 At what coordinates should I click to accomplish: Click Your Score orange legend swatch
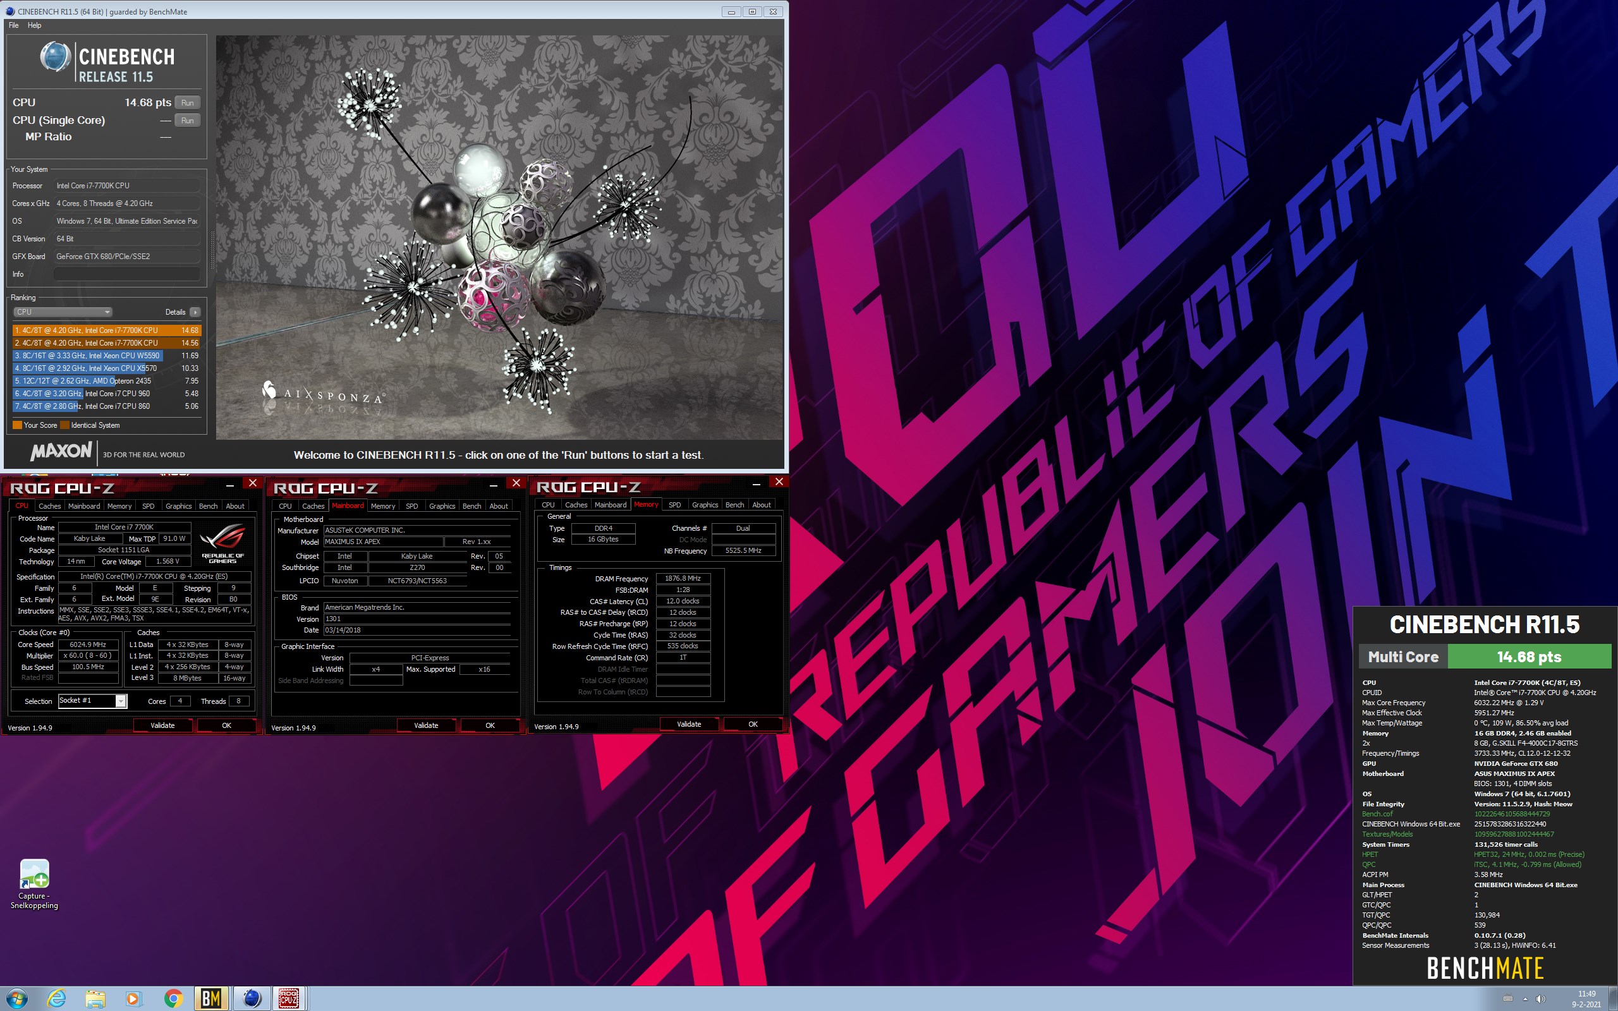click(x=18, y=425)
